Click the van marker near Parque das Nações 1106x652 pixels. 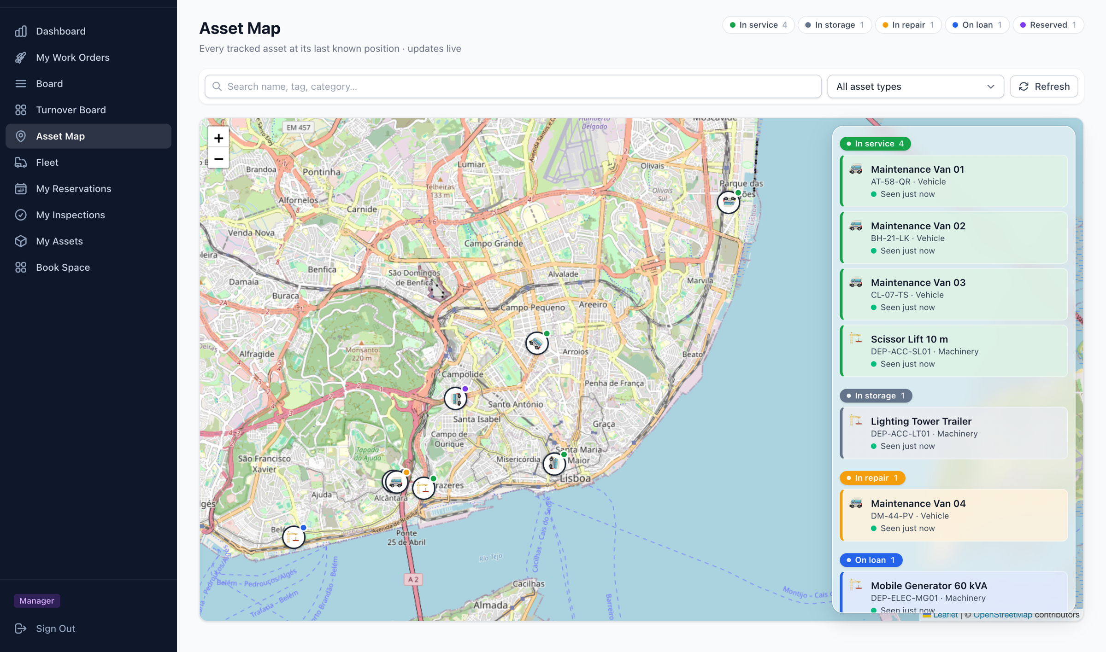point(729,202)
